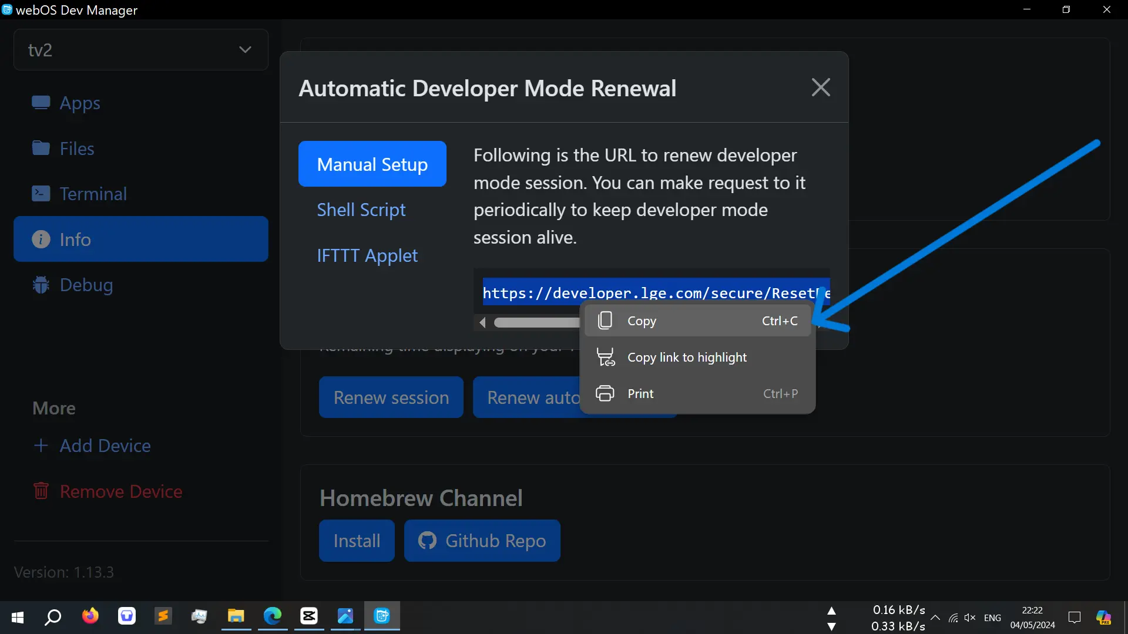The width and height of the screenshot is (1128, 634).
Task: Click the More section label
Action: pos(54,408)
